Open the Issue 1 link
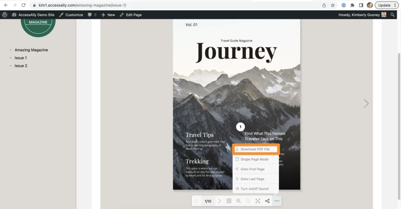 [20, 58]
